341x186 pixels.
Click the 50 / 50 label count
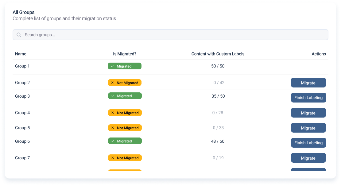218,66
